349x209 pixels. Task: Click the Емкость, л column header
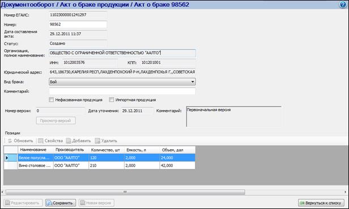(x=142, y=150)
